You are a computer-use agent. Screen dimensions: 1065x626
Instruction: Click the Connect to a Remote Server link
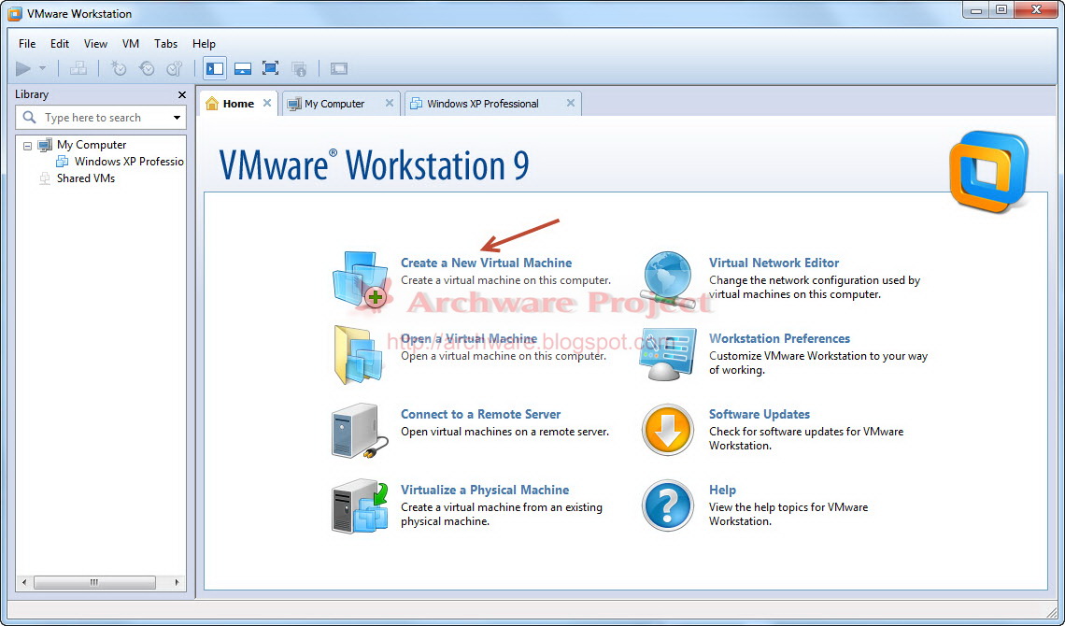tap(481, 414)
